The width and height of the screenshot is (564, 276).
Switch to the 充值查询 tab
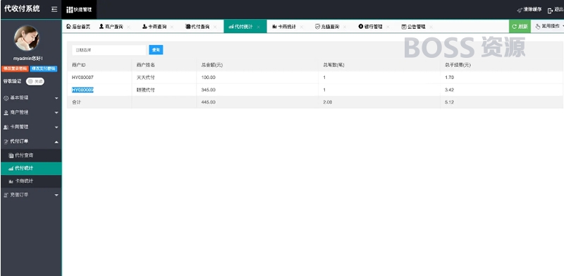coord(327,27)
